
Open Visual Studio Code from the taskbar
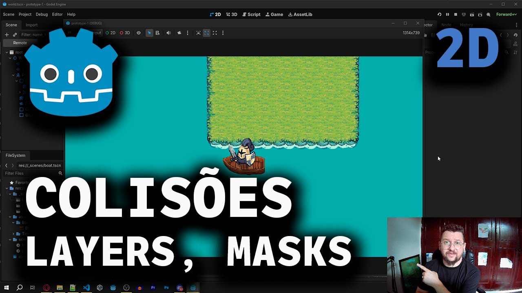86,288
